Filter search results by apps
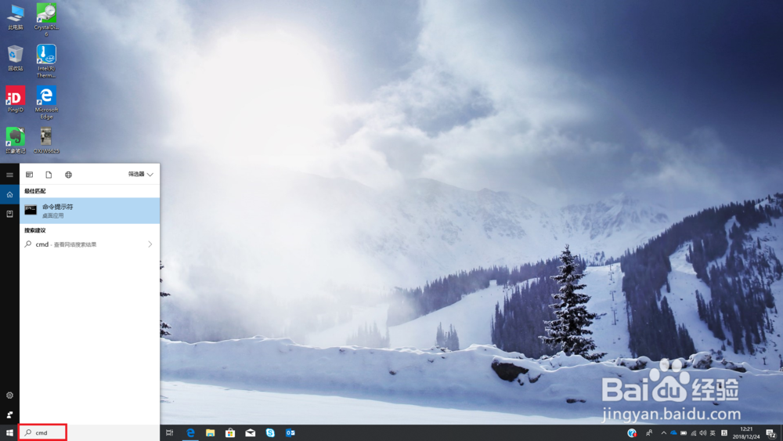This screenshot has width=783, height=441. pyautogui.click(x=30, y=175)
